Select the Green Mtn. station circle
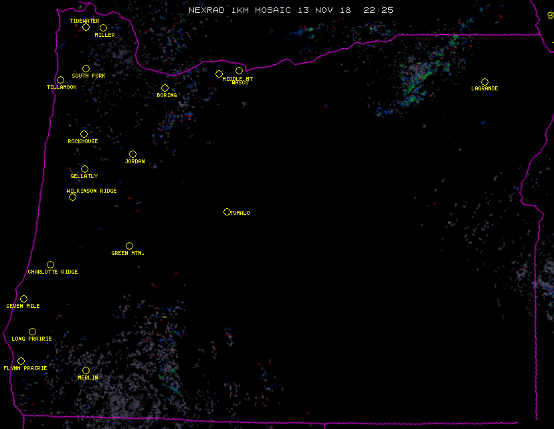Screen dimensions: 554x429 tap(129, 246)
